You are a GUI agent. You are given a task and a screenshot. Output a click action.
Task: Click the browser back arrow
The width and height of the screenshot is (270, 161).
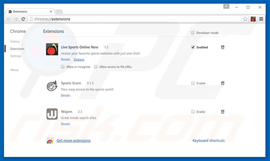9,19
